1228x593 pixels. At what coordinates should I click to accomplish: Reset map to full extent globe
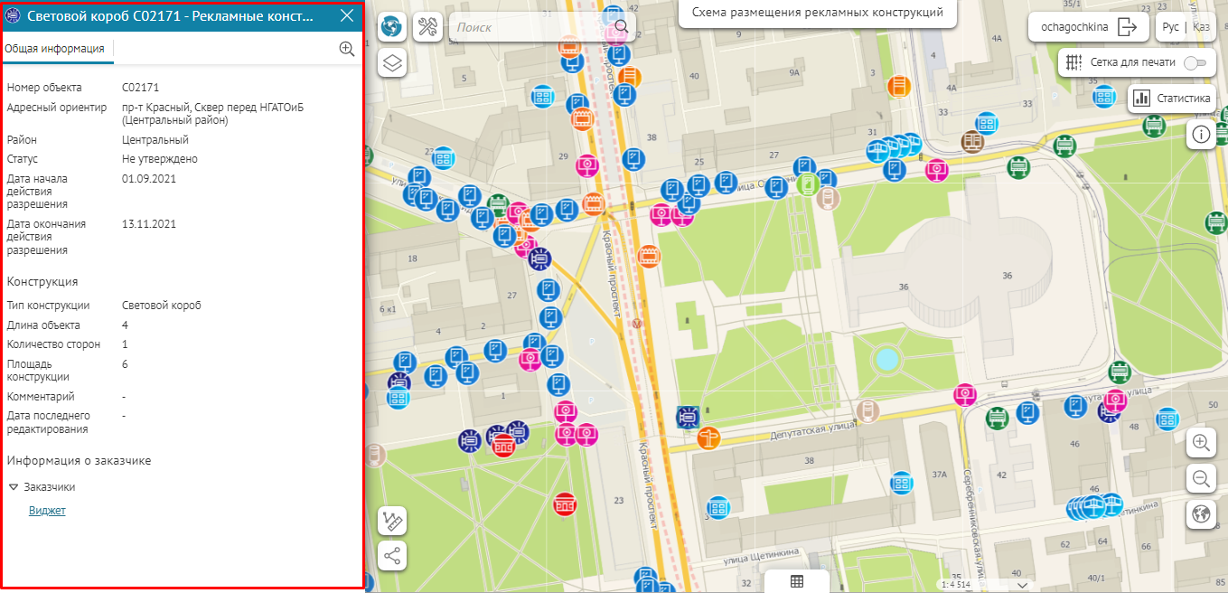click(1201, 514)
